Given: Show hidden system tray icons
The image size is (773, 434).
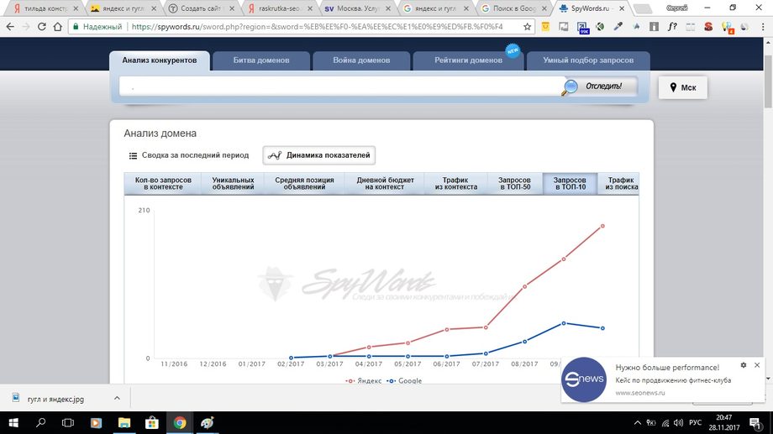Looking at the screenshot, I should click(x=638, y=423).
